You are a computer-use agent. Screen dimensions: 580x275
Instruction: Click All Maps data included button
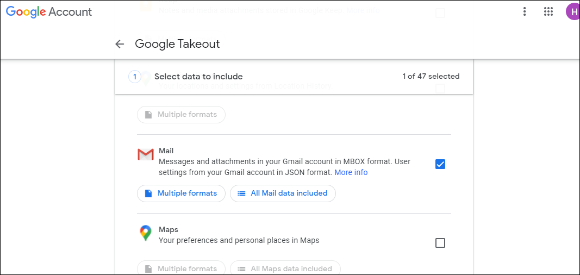click(285, 268)
